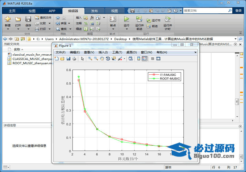Image resolution: width=246 pixels, height=172 pixels.
Task: Toggle the Edit Plot arrow tool
Action: [83, 59]
